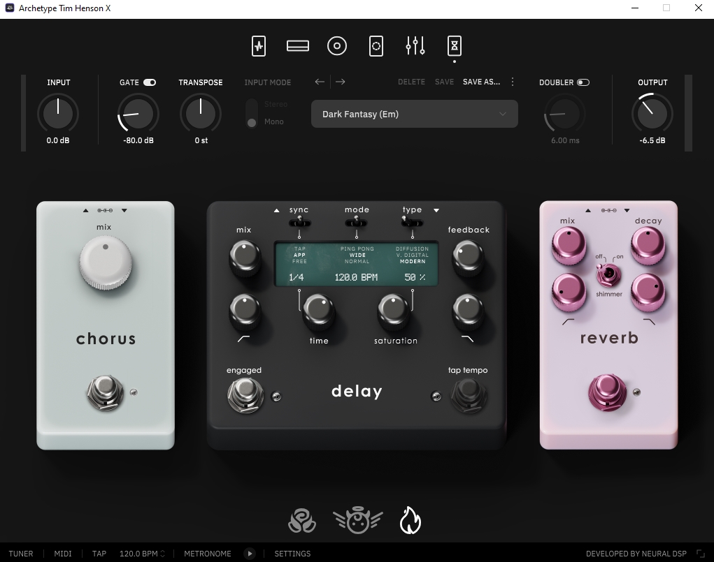
Task: Click the reverb pedal up arrow
Action: (x=588, y=211)
